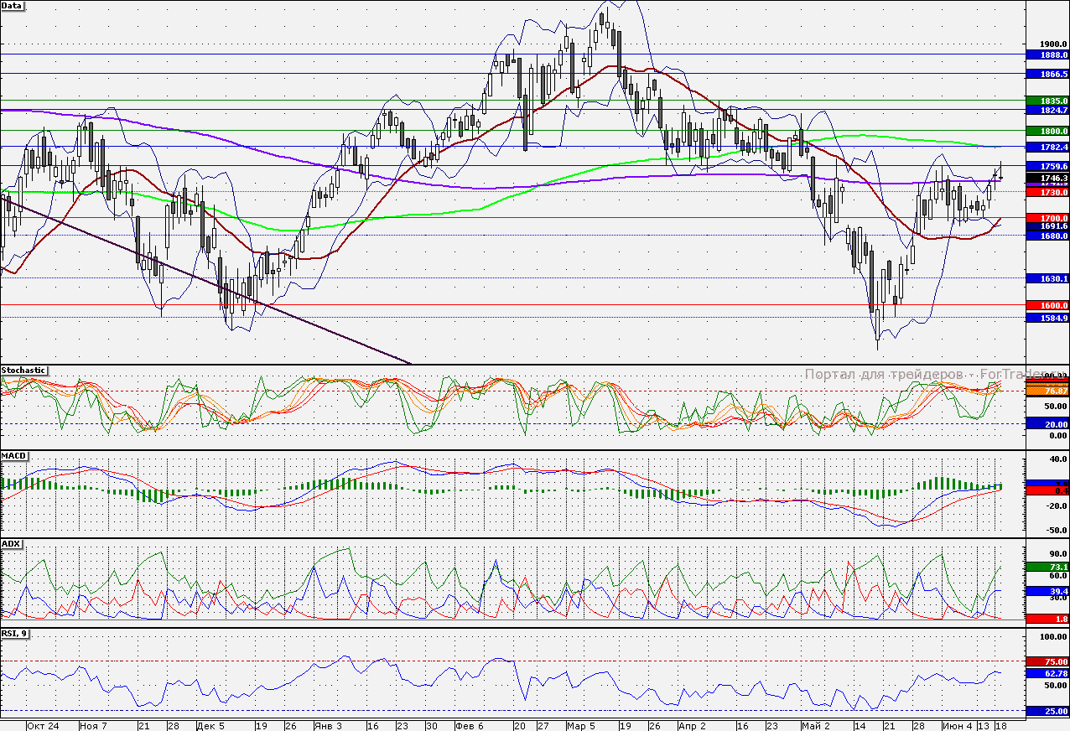This screenshot has width=1070, height=731.
Task: Click the Data panel label
Action: 13,6
